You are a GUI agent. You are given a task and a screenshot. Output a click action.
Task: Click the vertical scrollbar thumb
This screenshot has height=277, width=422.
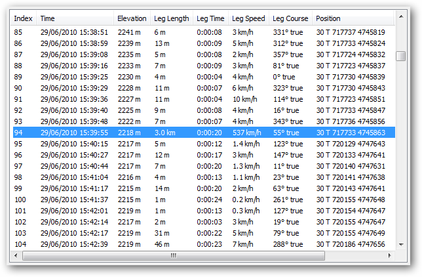[x=401, y=55]
